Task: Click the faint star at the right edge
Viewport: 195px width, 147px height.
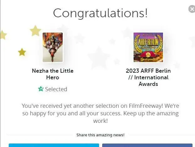Action: [x=192, y=41]
